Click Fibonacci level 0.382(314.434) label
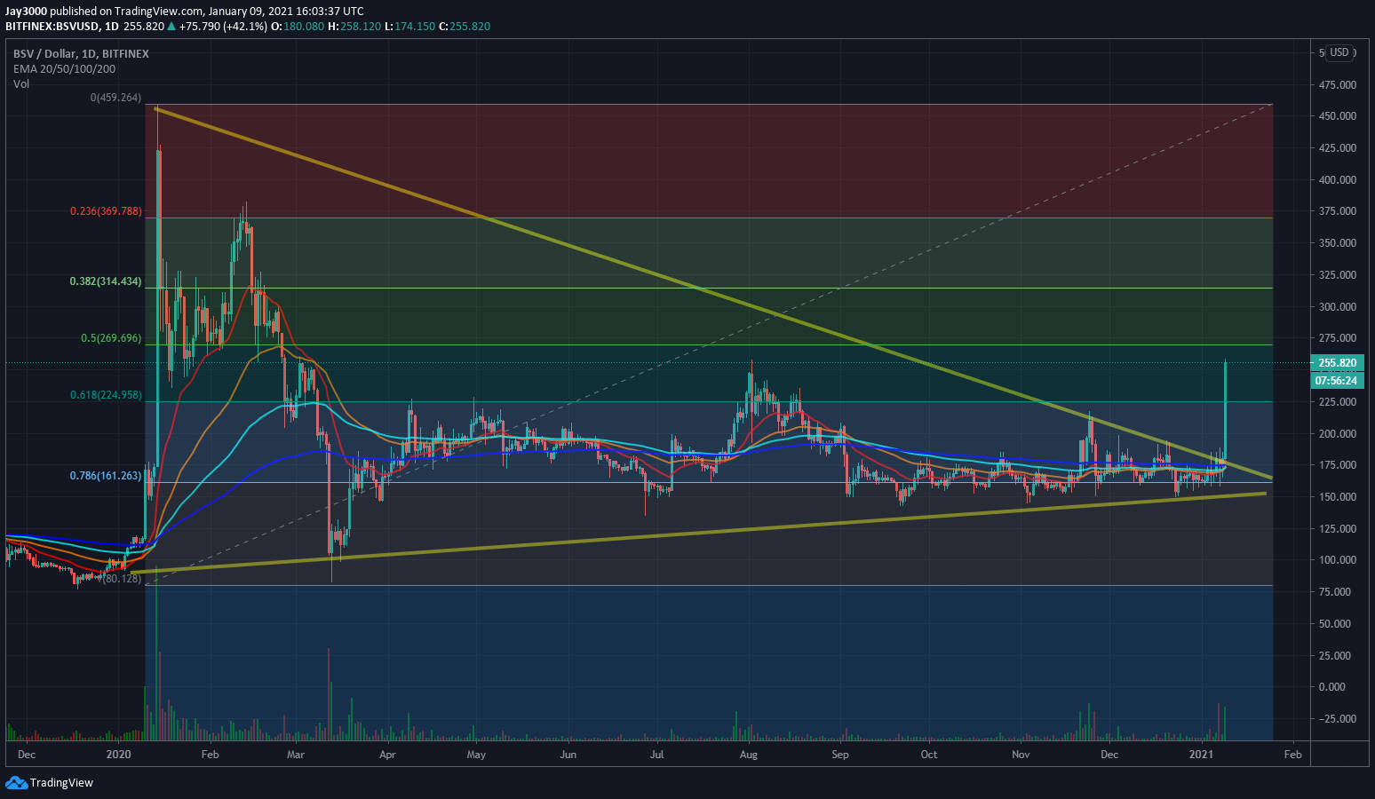Image resolution: width=1375 pixels, height=799 pixels. [106, 281]
